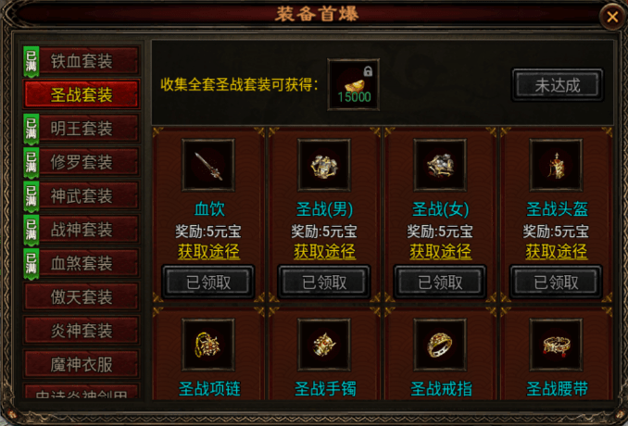628x426 pixels.
Task: Switch to the 铁血套装 tab
Action: tap(82, 61)
